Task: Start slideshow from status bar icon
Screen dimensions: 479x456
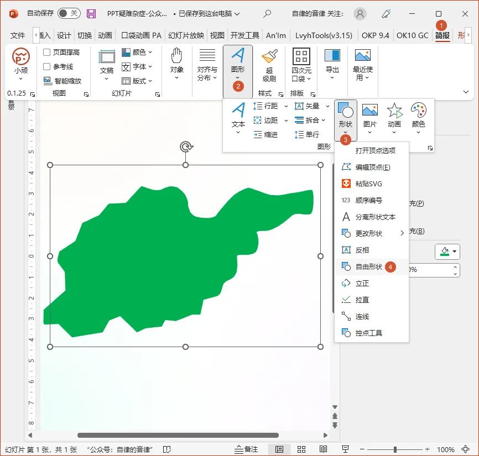Action: [345, 449]
